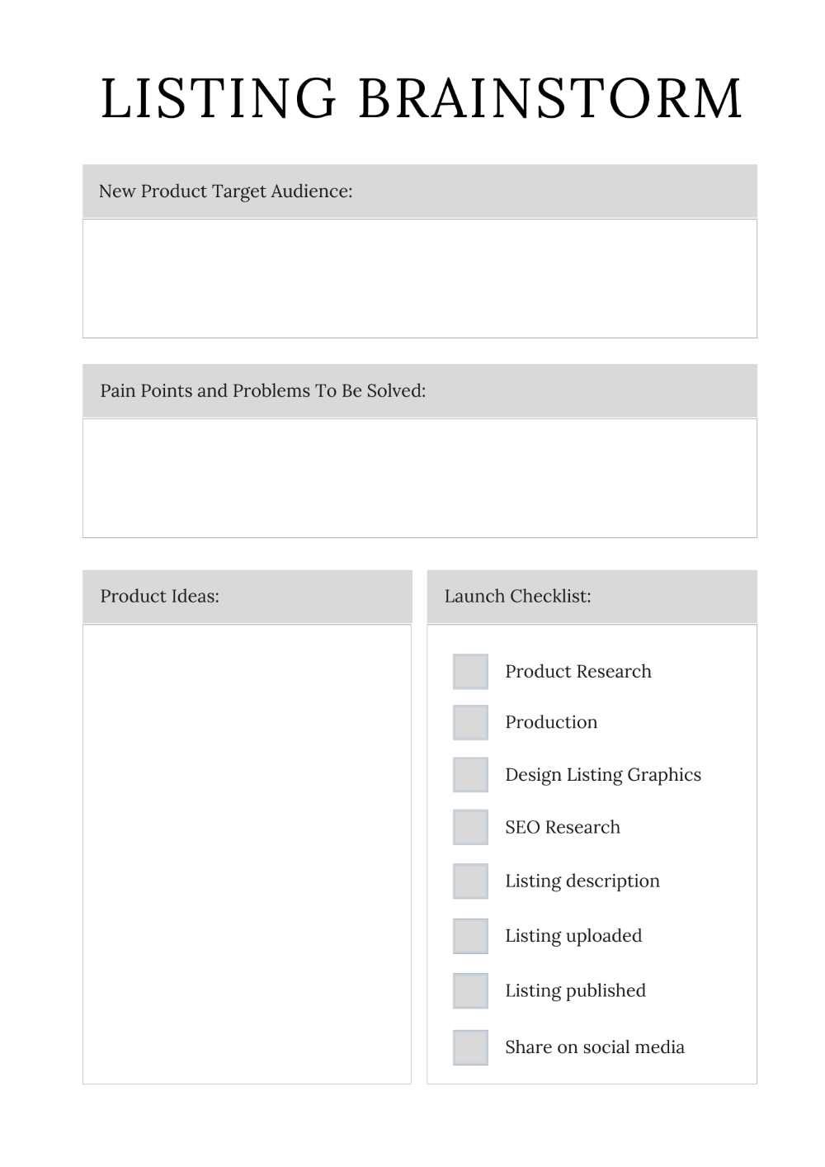Select the Listing Brainstorm title

coord(422,99)
